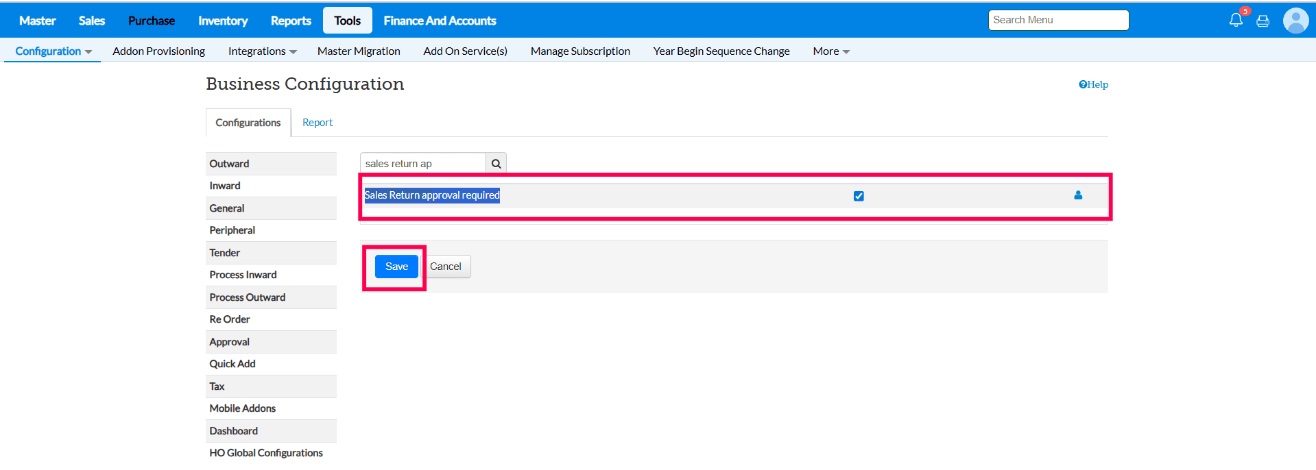1316x470 pixels.
Task: Open the user profile avatar
Action: (x=1295, y=21)
